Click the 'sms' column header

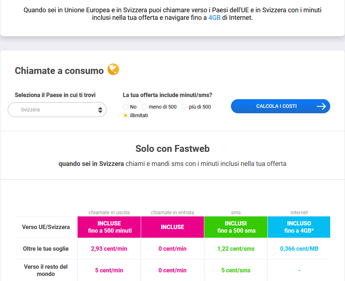pos(236,212)
